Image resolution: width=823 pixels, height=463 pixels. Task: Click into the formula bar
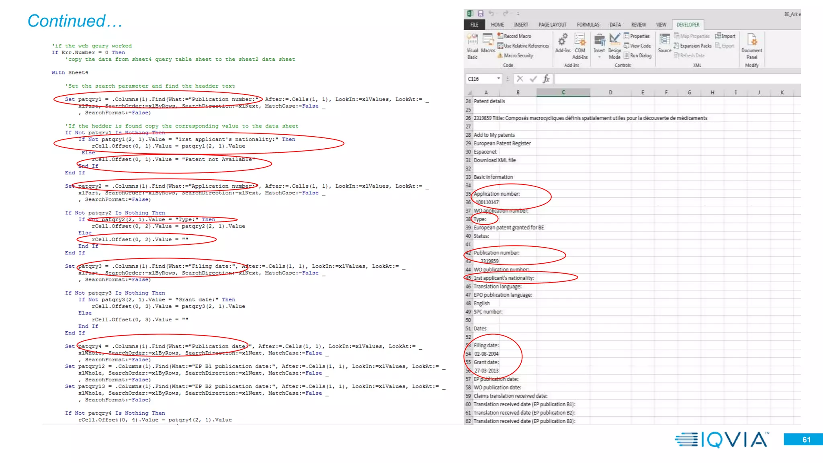click(675, 79)
